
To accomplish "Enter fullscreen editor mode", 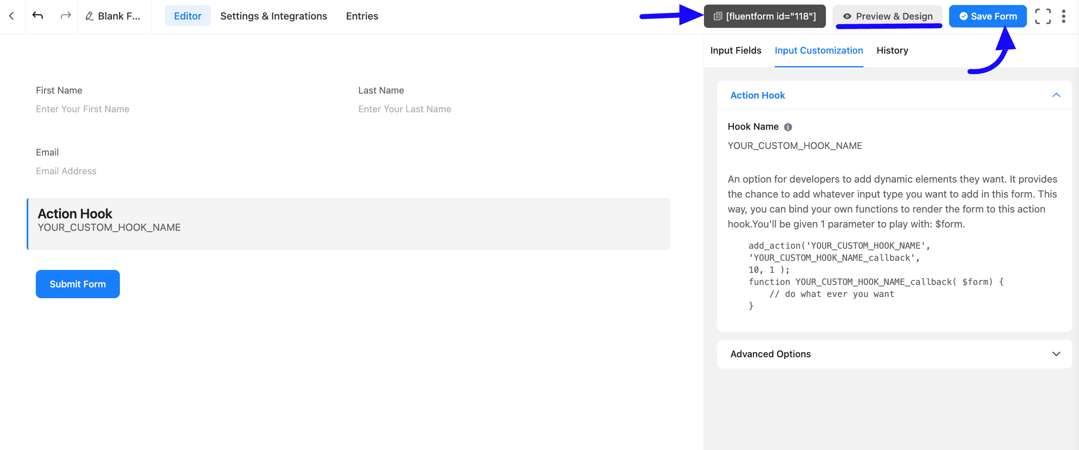I will 1043,16.
